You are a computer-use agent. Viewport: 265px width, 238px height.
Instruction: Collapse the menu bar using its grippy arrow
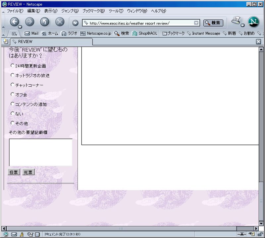pyautogui.click(x=3, y=12)
